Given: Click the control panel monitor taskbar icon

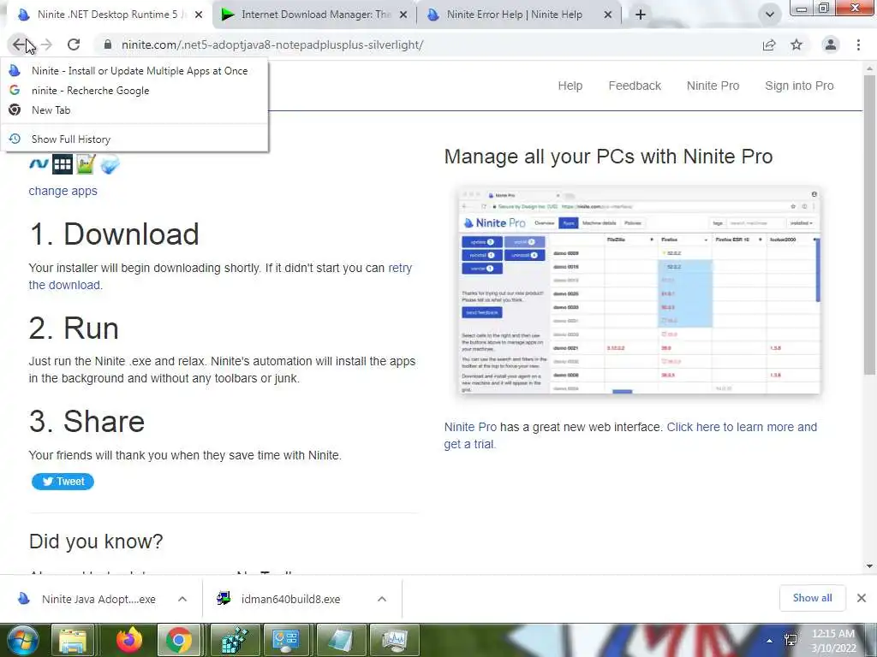Looking at the screenshot, I should pos(286,640).
